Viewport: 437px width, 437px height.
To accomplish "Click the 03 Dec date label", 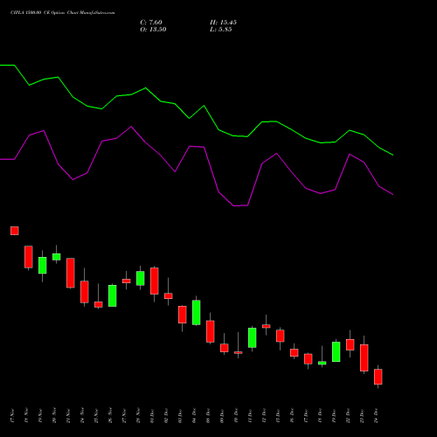I will [x=180, y=416].
